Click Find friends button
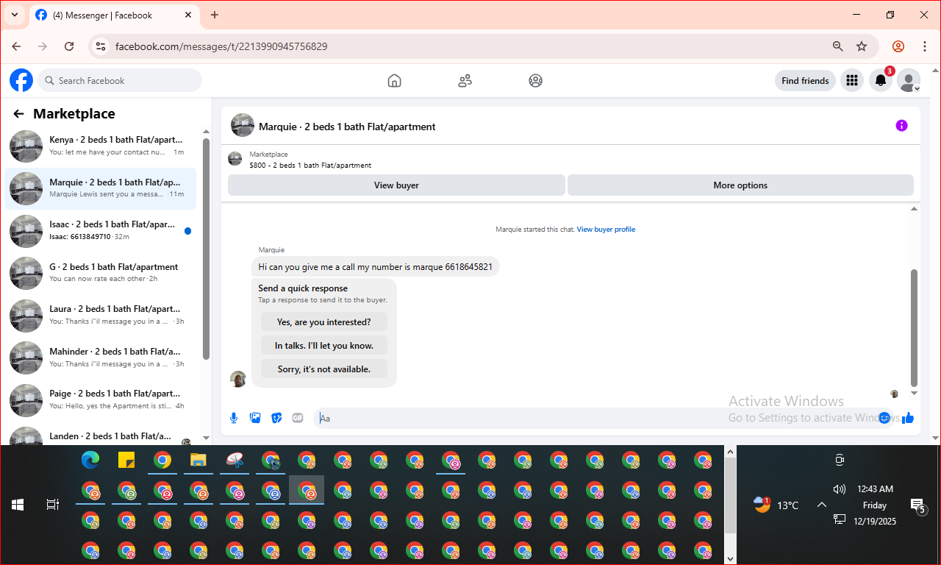The height and width of the screenshot is (565, 941). 805,81
